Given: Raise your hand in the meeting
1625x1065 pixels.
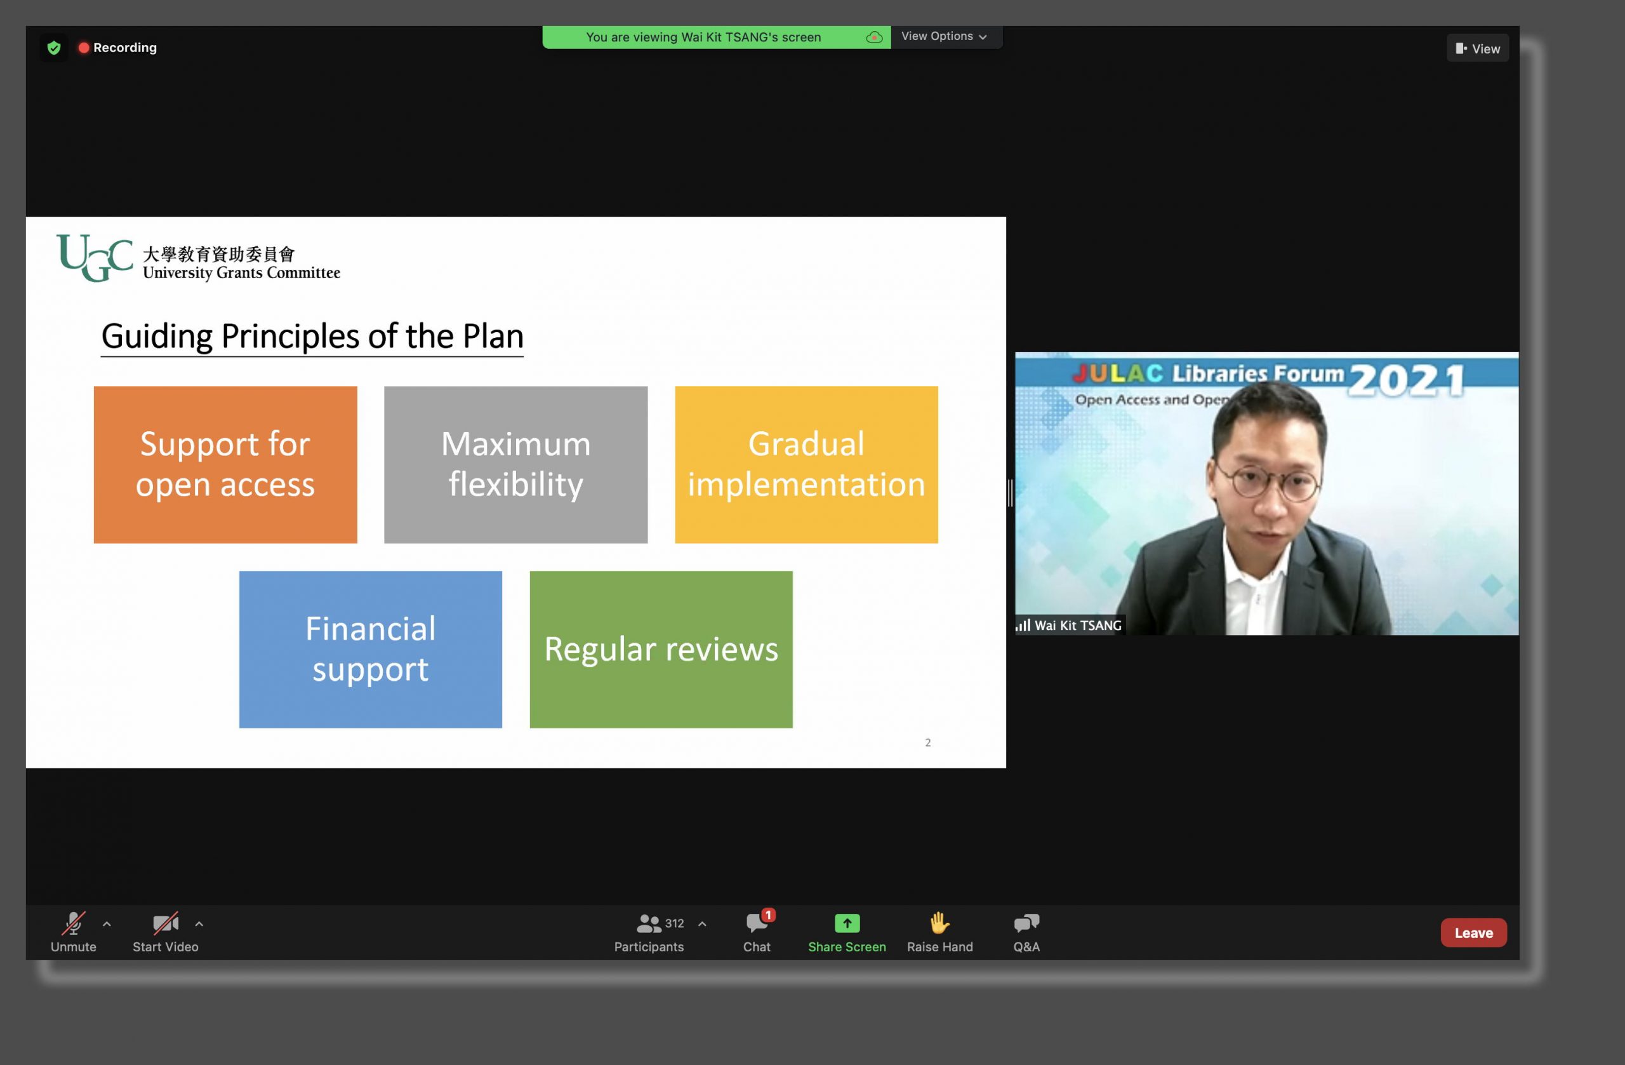Looking at the screenshot, I should coord(939,932).
